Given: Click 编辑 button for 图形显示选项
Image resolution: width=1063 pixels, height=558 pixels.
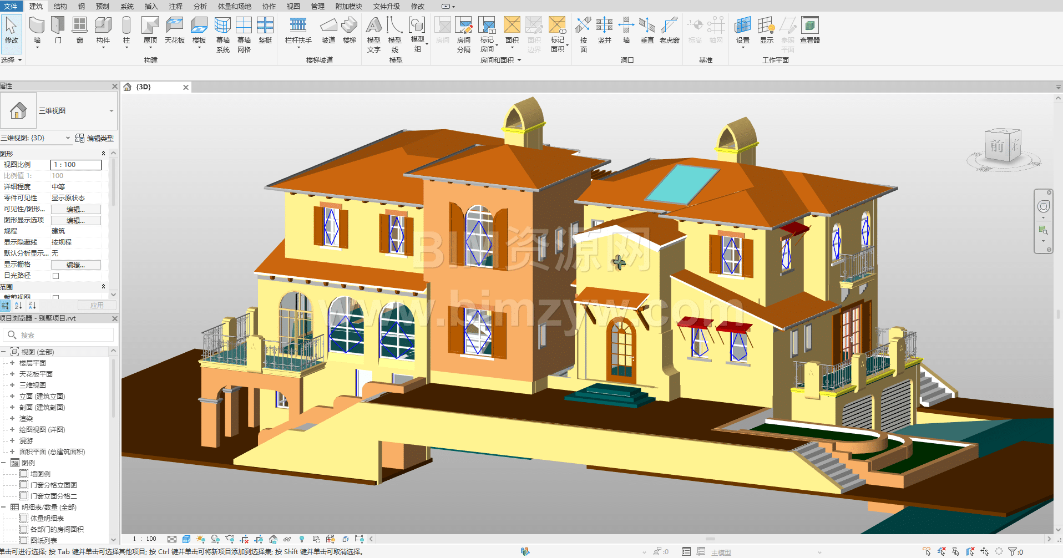Looking at the screenshot, I should 76,221.
